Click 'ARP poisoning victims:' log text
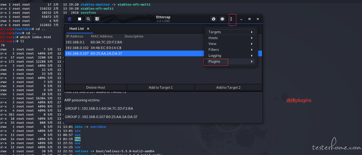The width and height of the screenshot is (362, 155). tap(82, 100)
